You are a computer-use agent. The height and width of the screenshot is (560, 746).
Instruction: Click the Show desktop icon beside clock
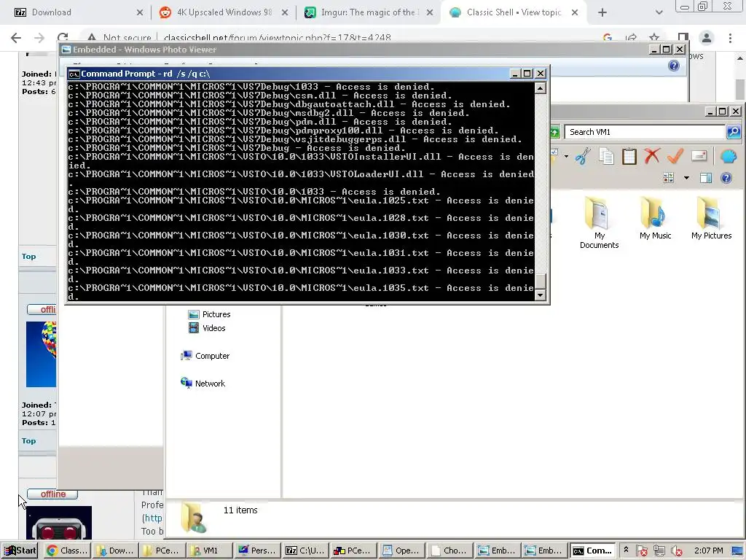pyautogui.click(x=737, y=551)
